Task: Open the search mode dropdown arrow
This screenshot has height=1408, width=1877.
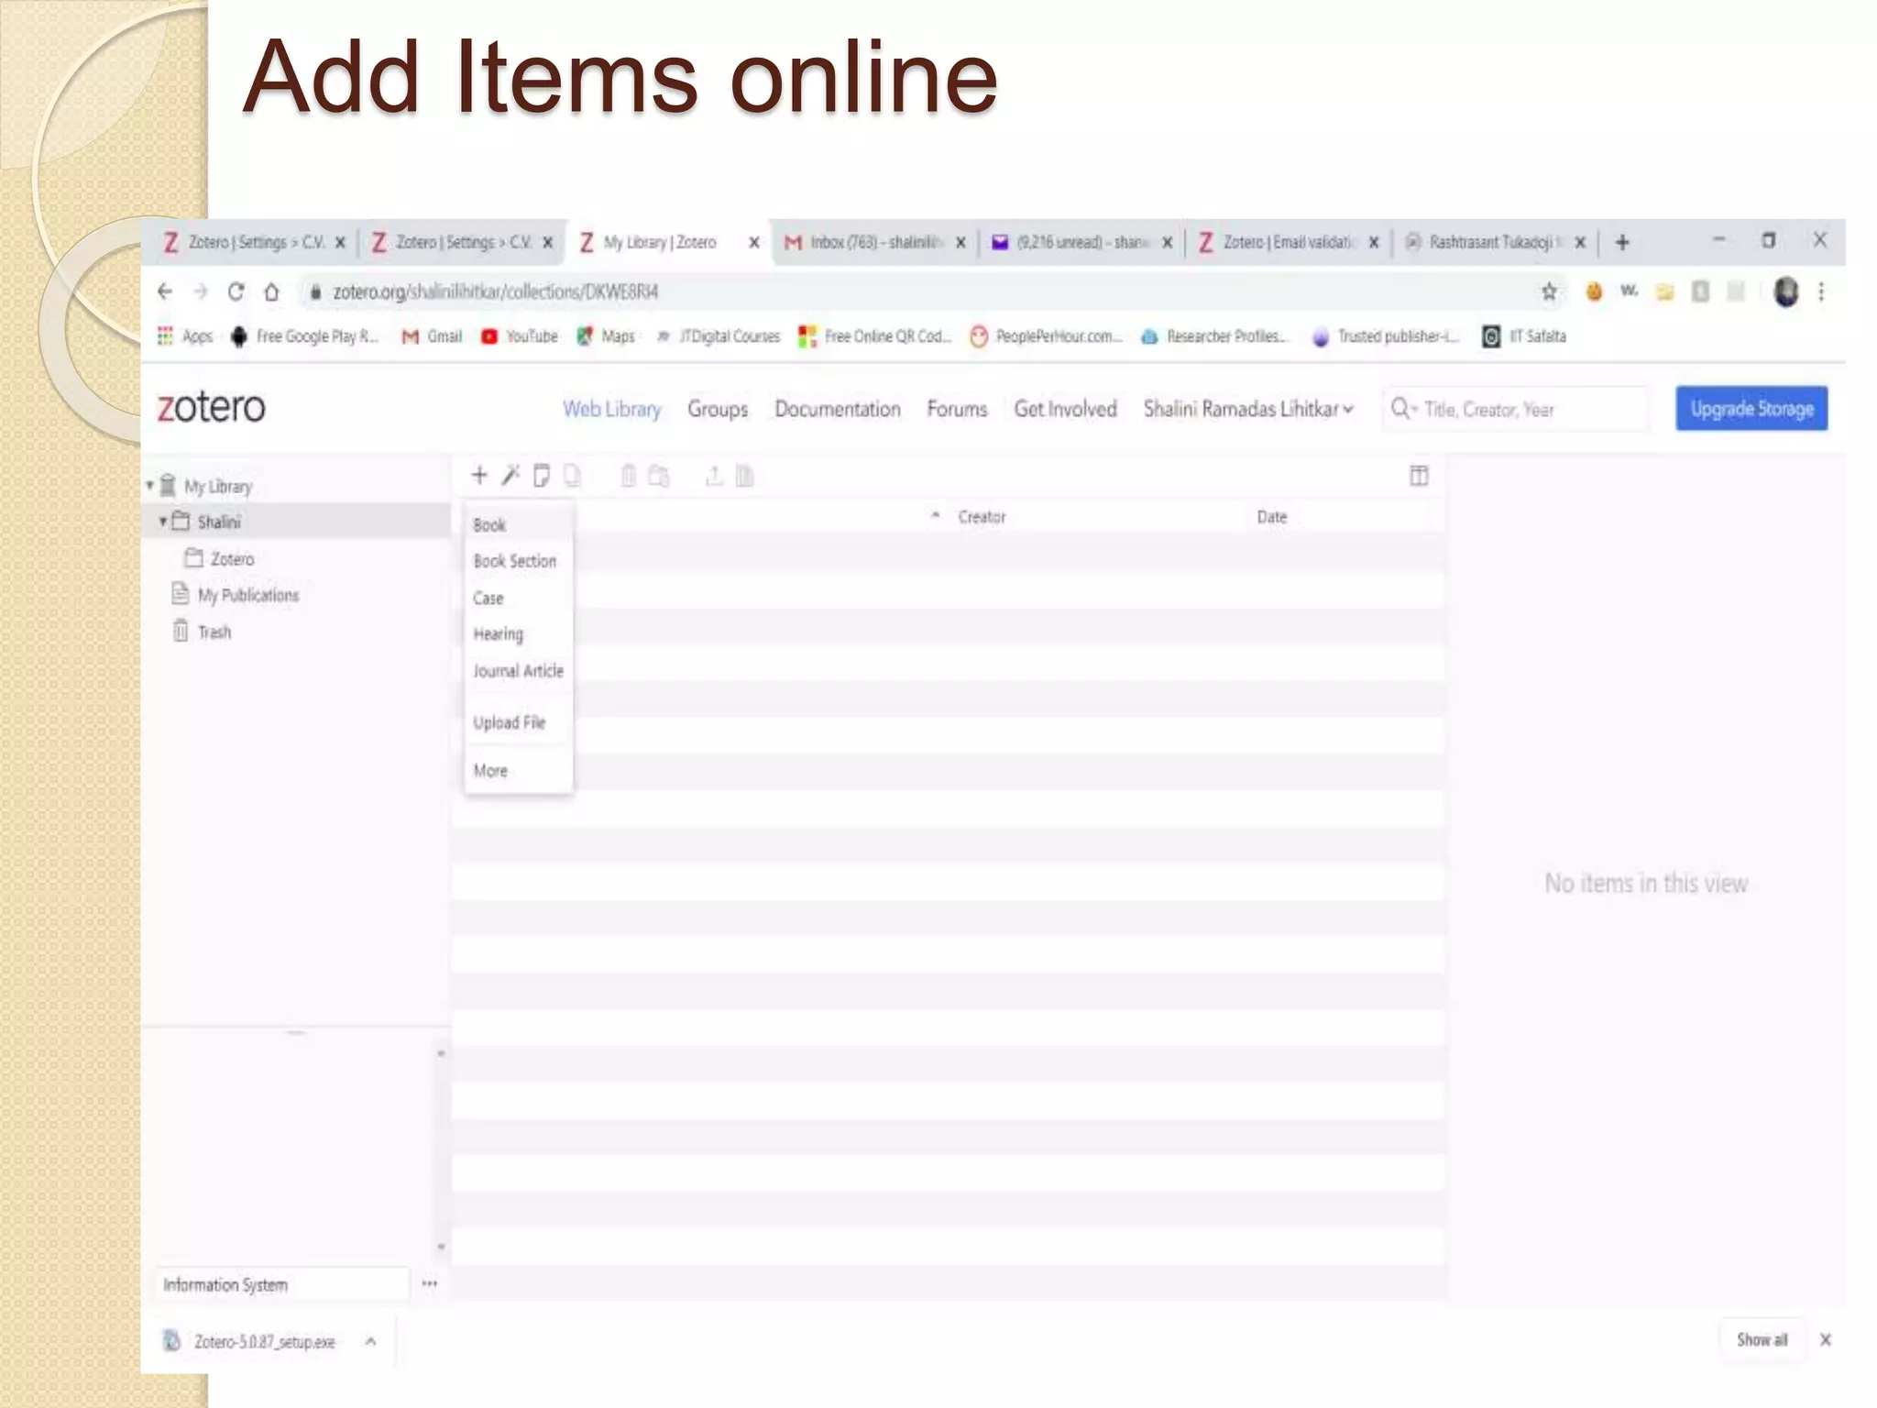Action: pos(1414,410)
